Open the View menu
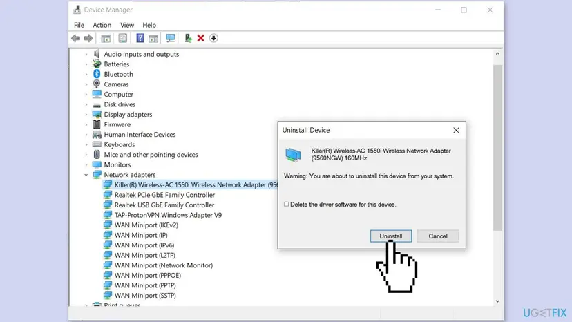 pos(127,25)
